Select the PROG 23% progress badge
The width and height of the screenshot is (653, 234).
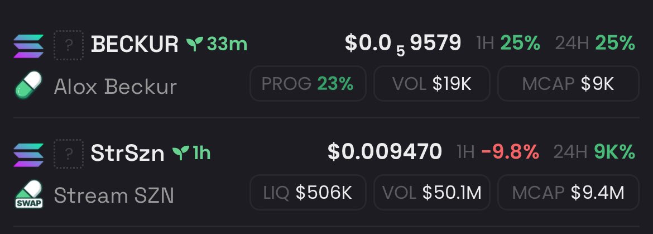[x=308, y=84]
